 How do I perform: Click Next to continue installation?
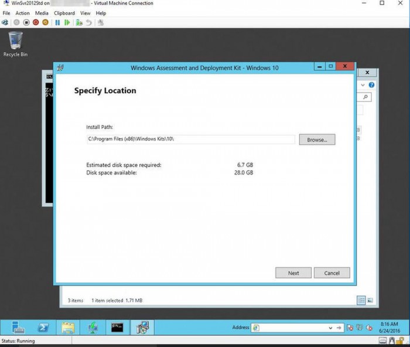[x=293, y=273]
